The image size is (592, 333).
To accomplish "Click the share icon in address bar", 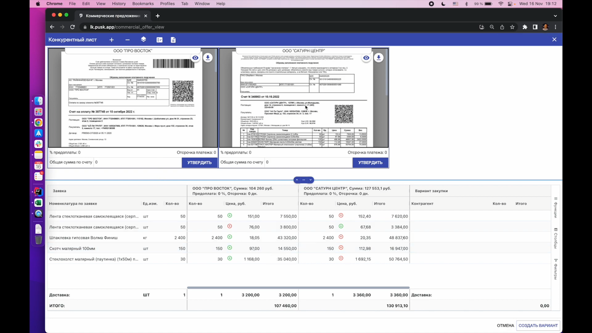I will (502, 27).
